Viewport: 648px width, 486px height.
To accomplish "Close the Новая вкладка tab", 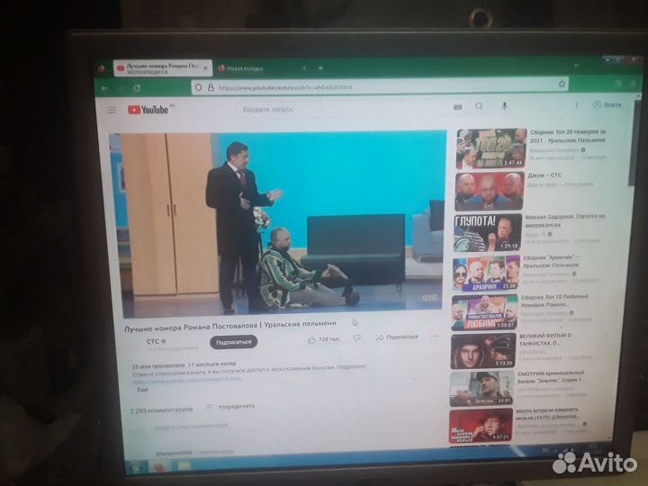I will 304,67.
